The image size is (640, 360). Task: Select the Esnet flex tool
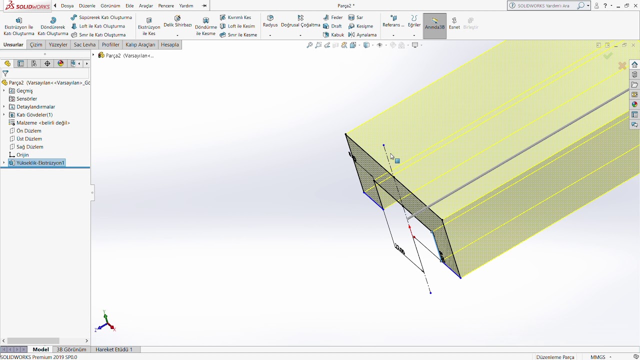pyautogui.click(x=454, y=23)
